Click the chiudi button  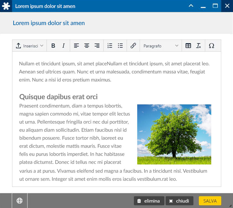click(180, 201)
